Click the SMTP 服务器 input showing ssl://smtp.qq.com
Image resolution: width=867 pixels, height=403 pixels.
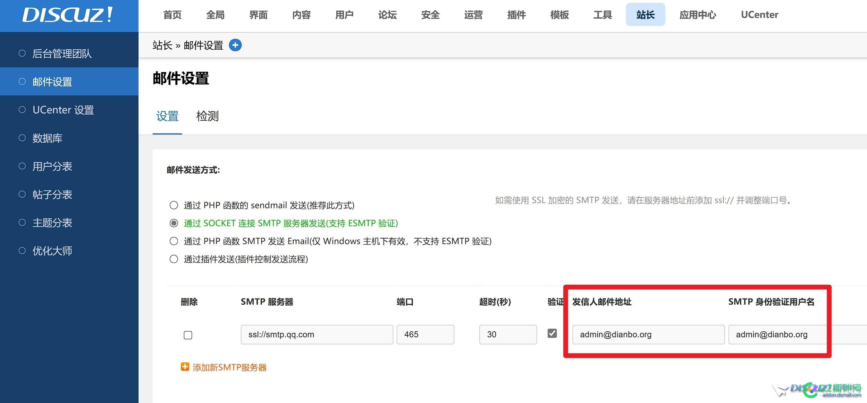pos(316,334)
